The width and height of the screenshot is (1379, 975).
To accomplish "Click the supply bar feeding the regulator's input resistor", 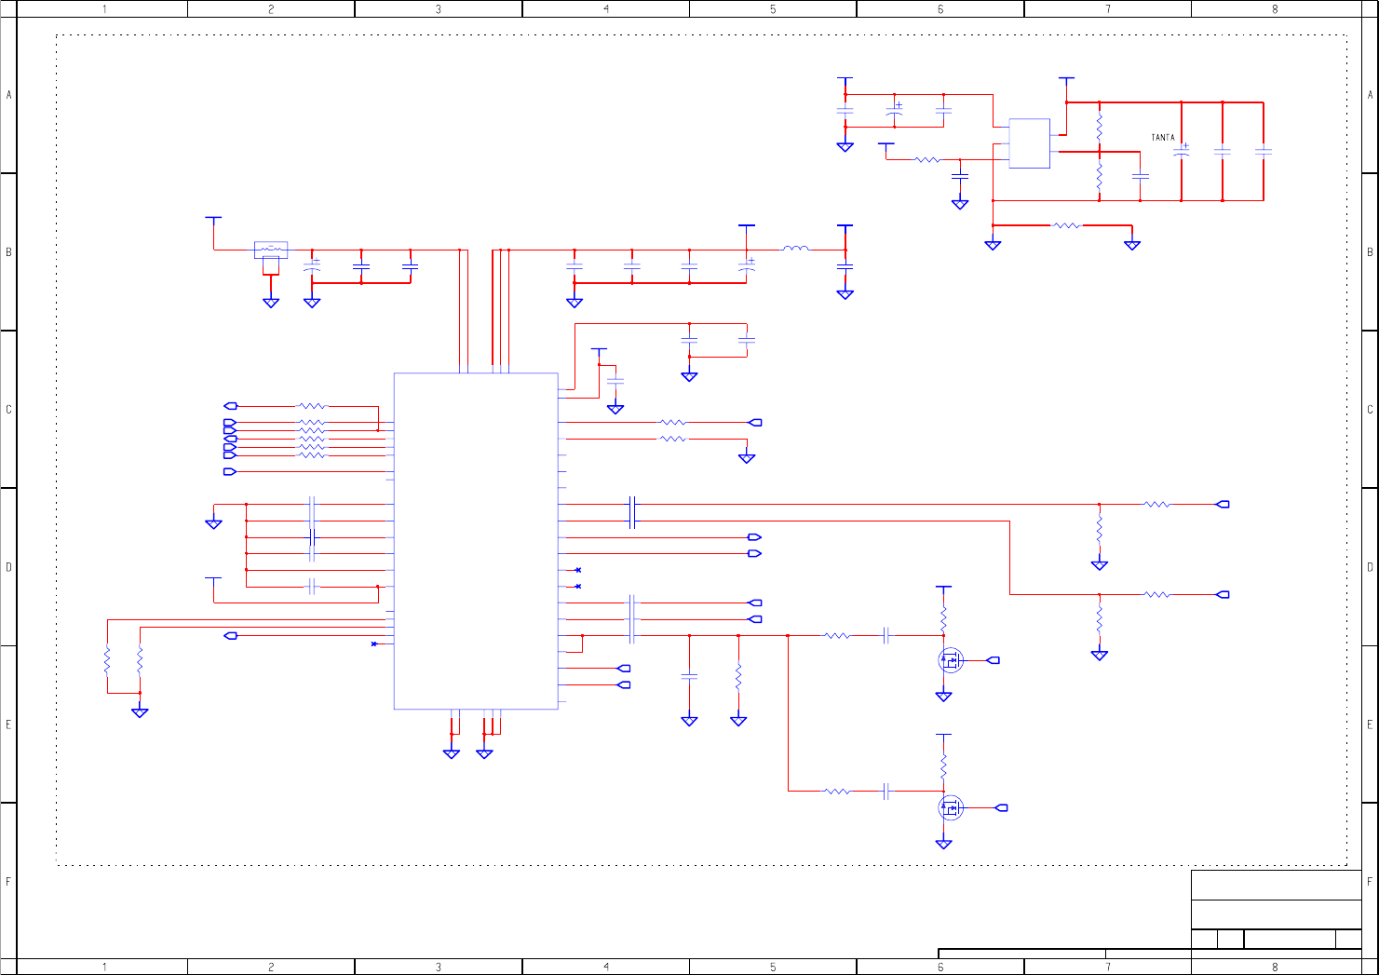I will 886,144.
